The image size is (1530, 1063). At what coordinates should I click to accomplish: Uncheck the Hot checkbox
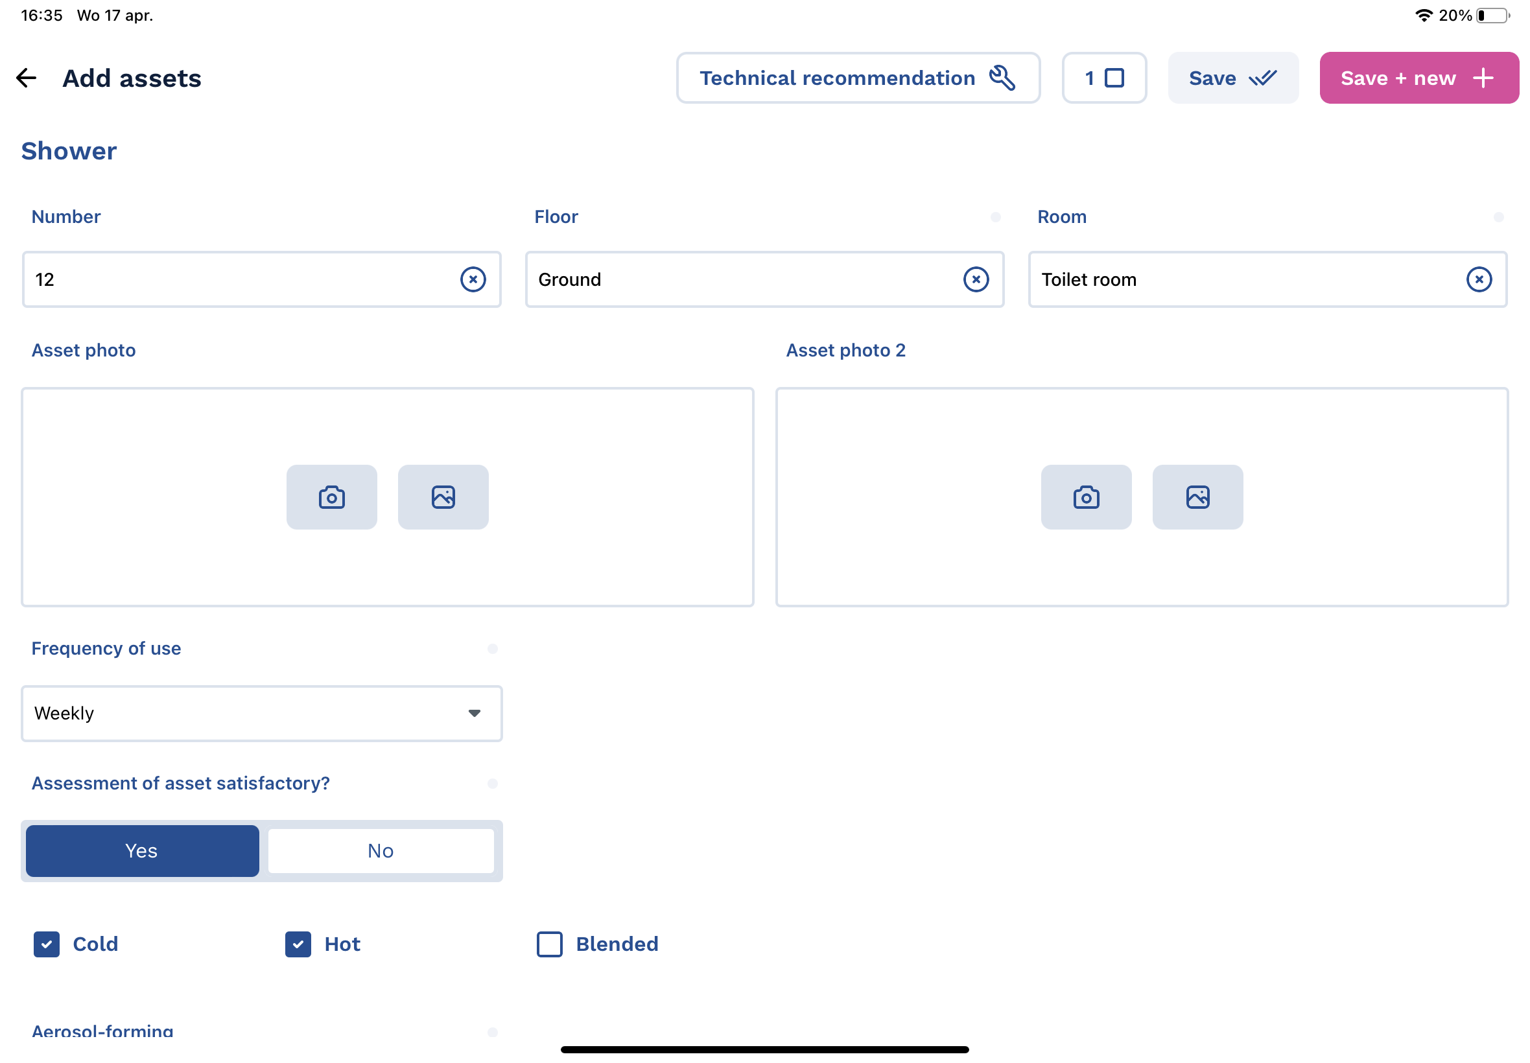pos(298,944)
